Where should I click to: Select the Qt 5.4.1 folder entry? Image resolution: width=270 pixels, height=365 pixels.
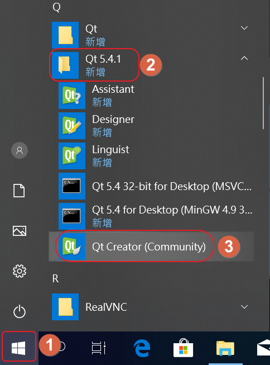pos(151,65)
